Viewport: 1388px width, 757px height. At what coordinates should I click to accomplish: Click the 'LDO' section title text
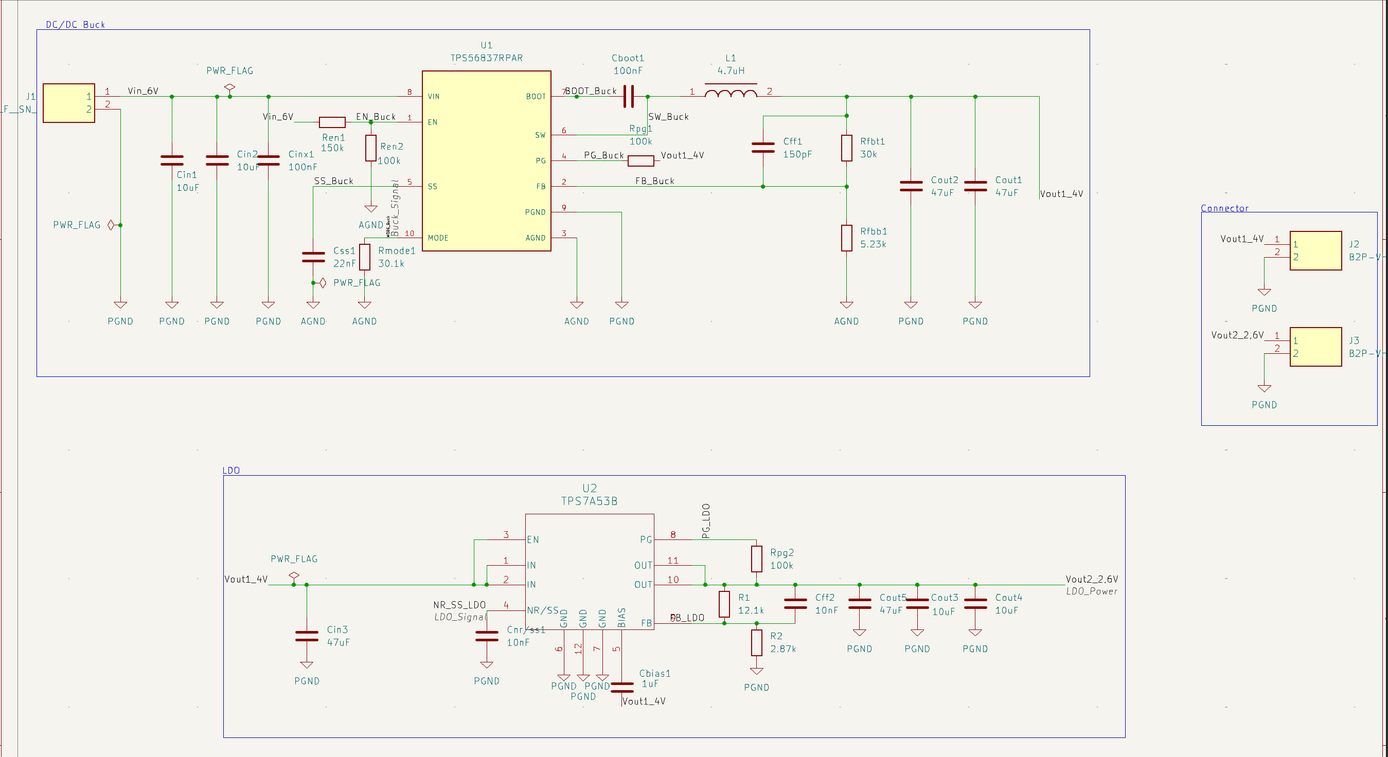(231, 470)
